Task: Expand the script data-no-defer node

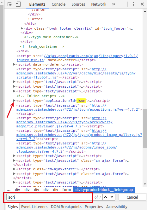Action: 14,64
